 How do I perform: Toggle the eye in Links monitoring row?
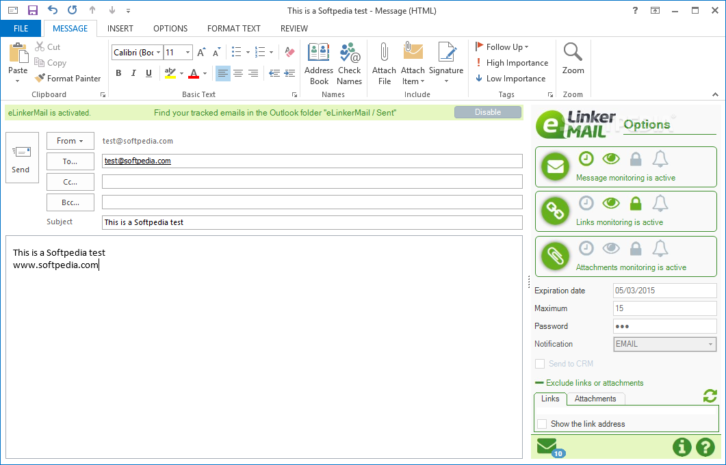[611, 203]
